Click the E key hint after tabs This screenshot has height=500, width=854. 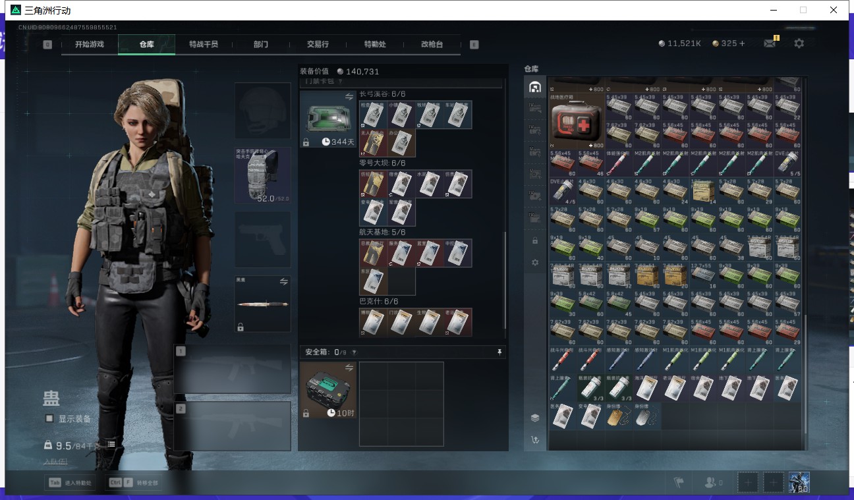tap(474, 45)
